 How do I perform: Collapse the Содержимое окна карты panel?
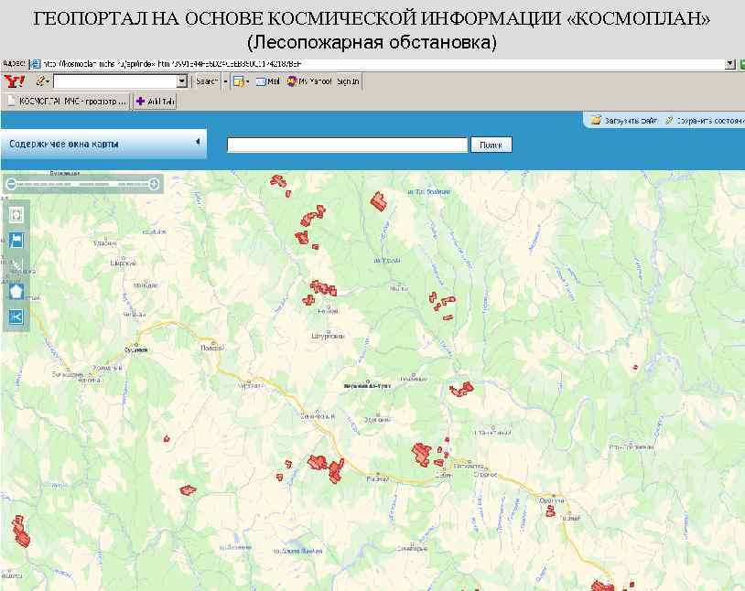point(198,142)
